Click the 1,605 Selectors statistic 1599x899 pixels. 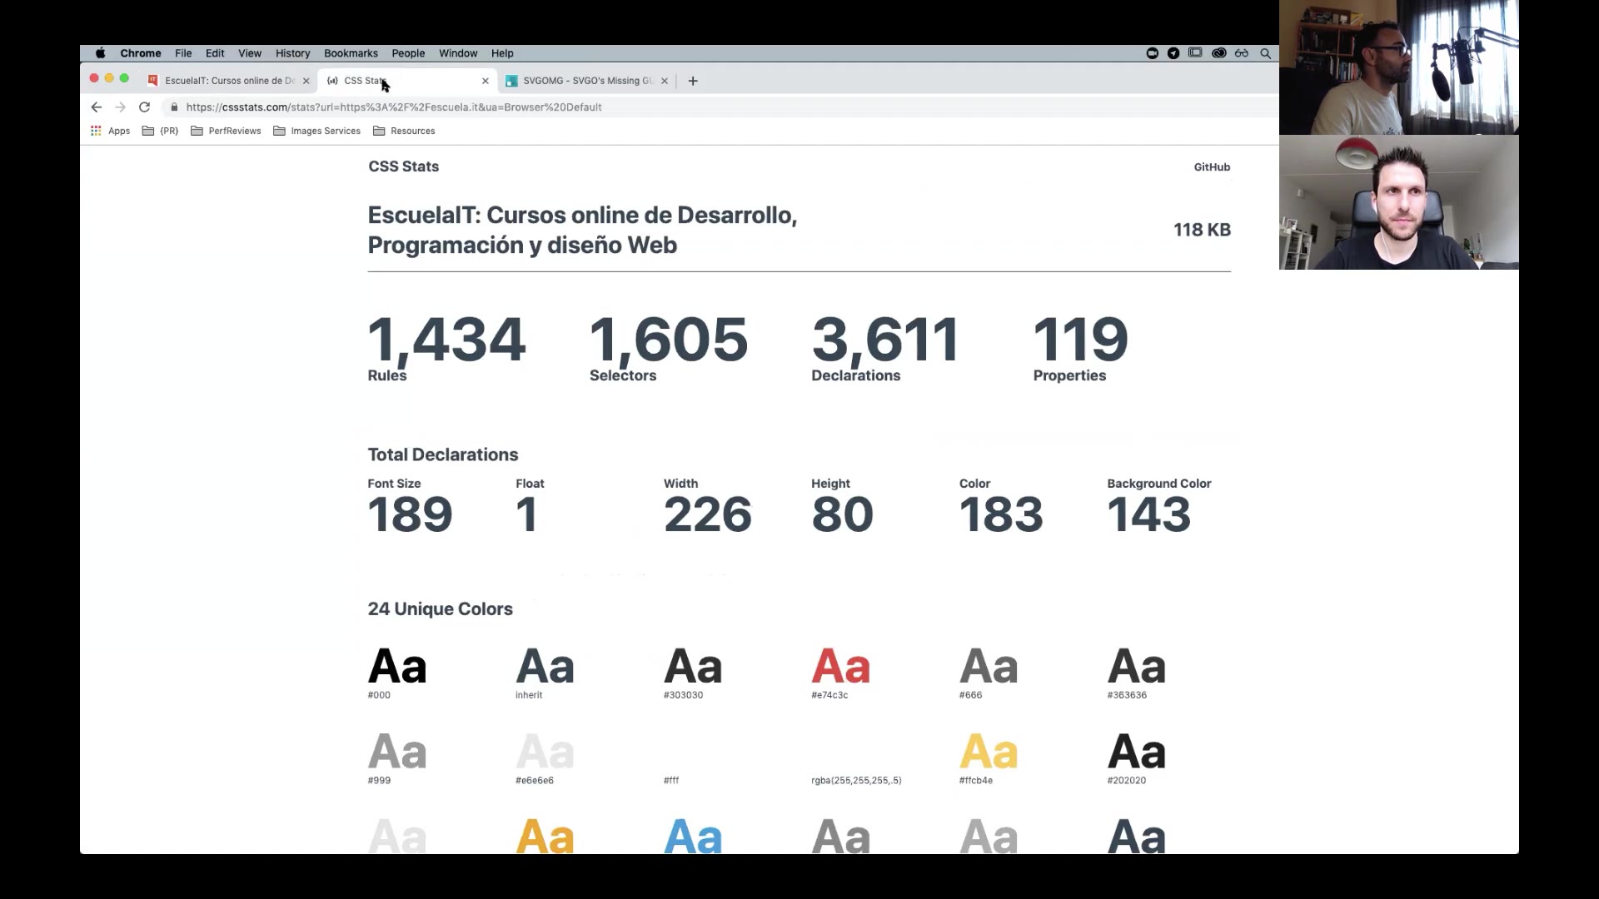669,348
